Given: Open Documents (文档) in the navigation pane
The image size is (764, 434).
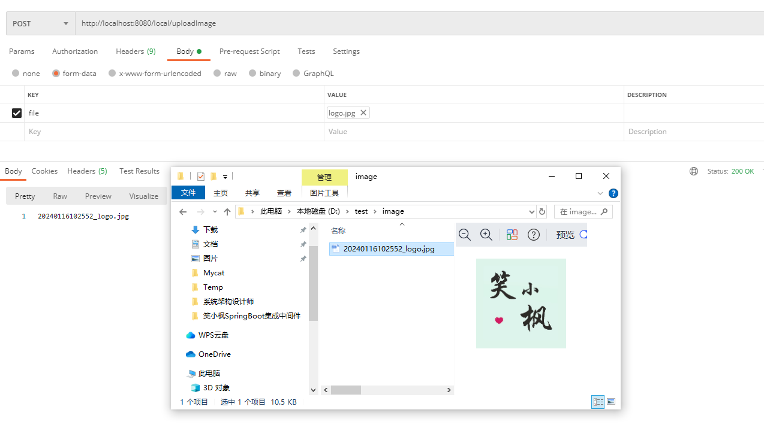Looking at the screenshot, I should tap(210, 244).
